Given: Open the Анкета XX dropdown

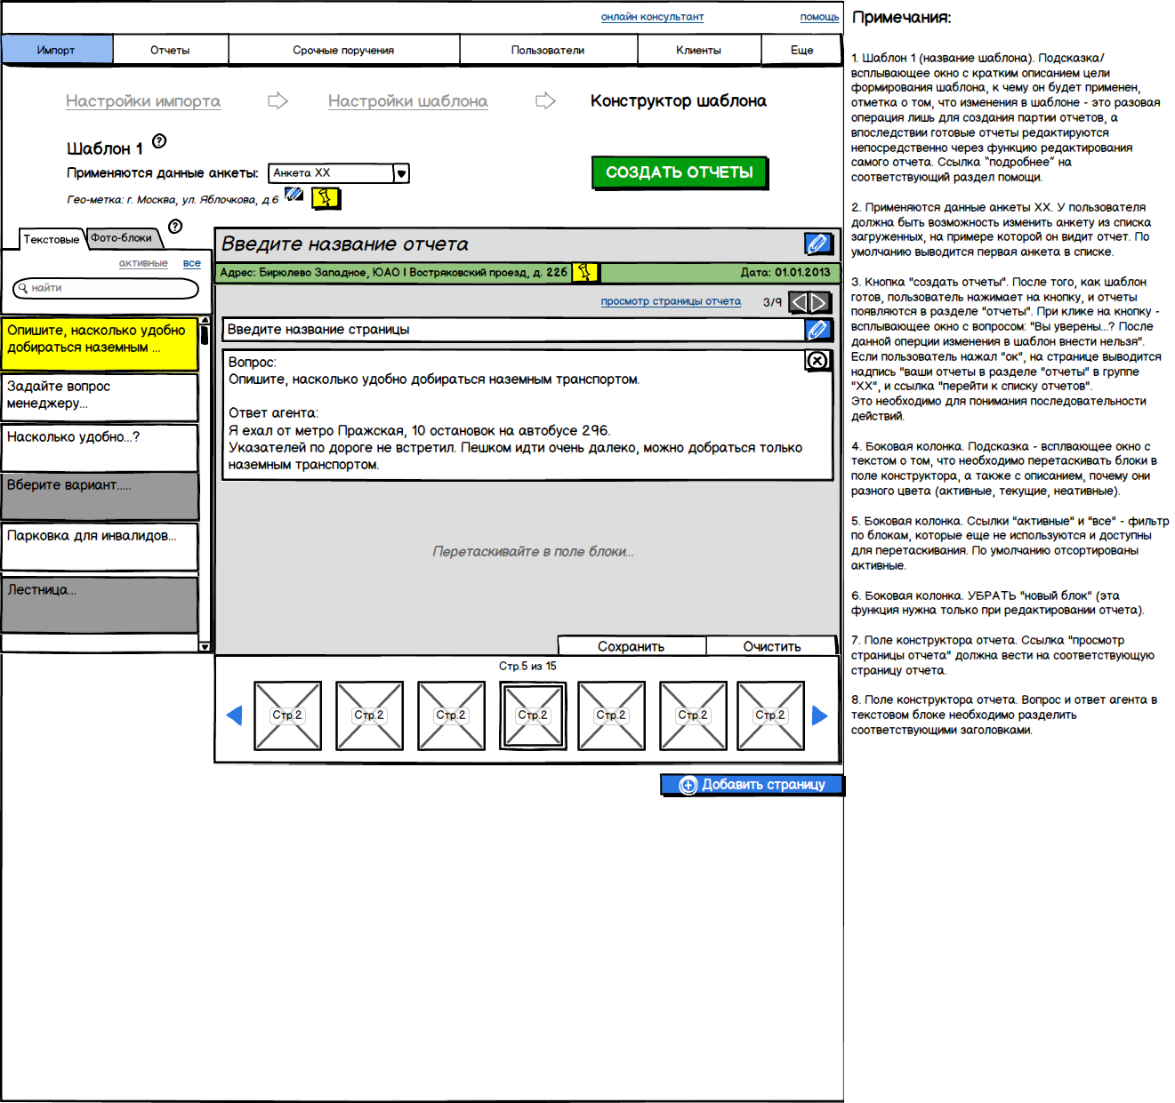Looking at the screenshot, I should tap(401, 173).
